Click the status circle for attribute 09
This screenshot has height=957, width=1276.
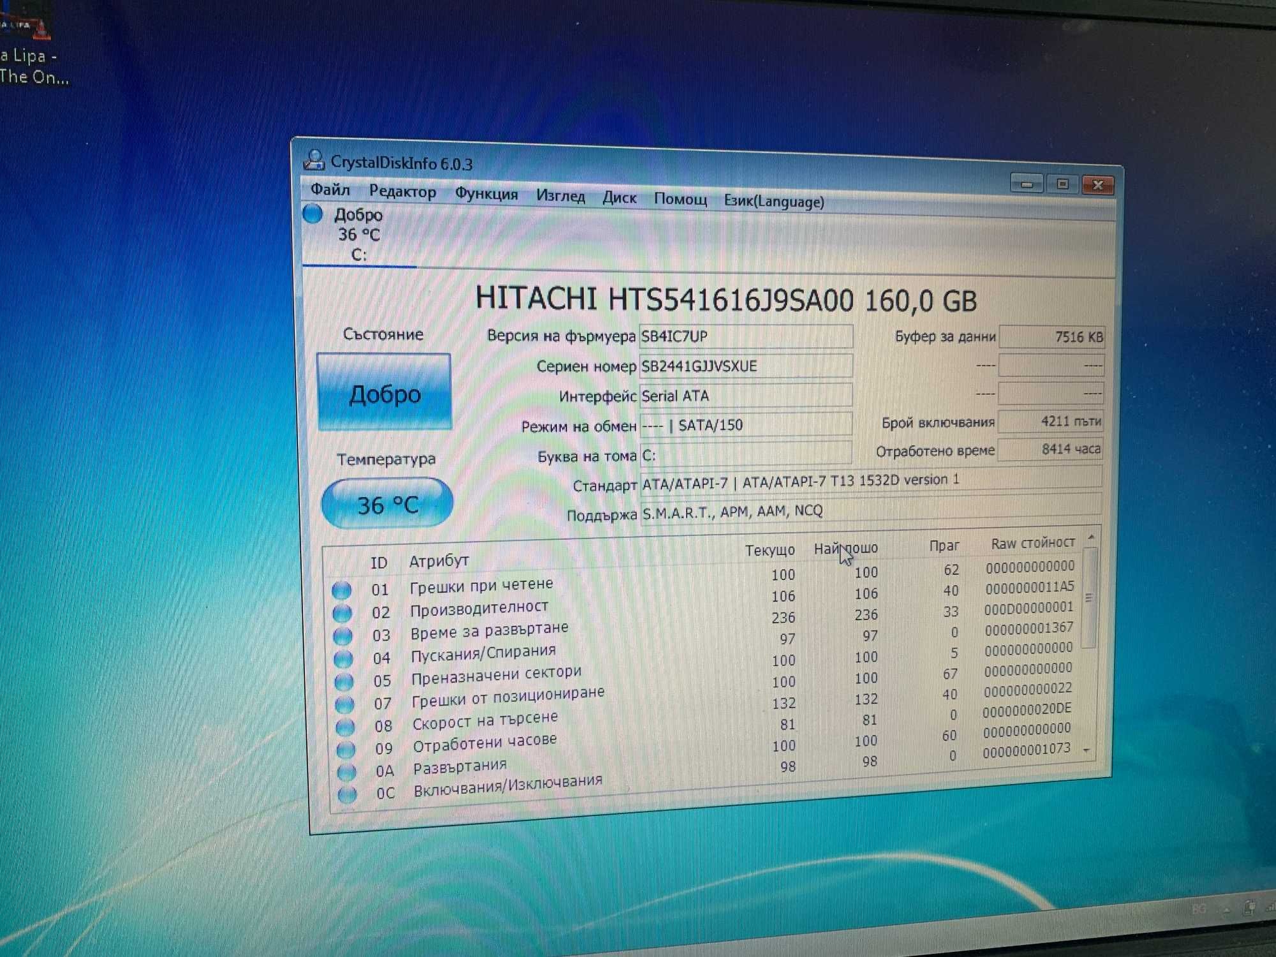pyautogui.click(x=346, y=750)
